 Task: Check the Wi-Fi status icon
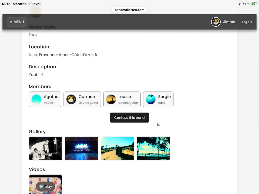[239, 4]
